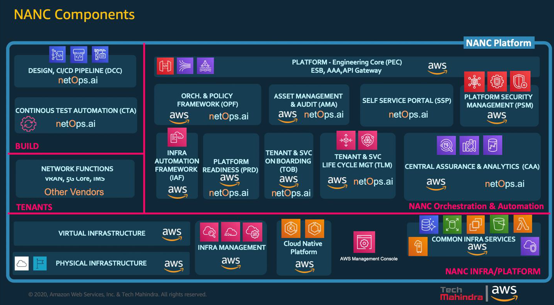This screenshot has width=554, height=305.
Task: Click the code window icon above DCC
Action: 79,54
